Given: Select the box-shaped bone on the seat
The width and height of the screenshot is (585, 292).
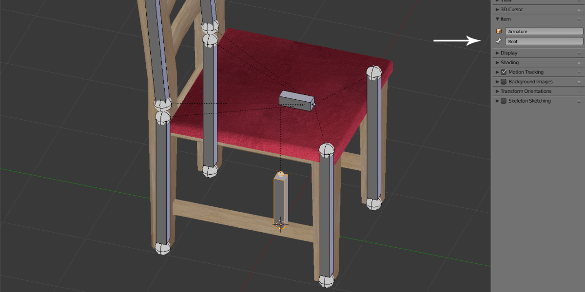Looking at the screenshot, I should 296,101.
